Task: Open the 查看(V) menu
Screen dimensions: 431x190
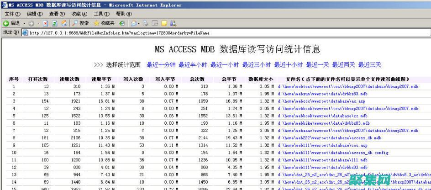Action: click(x=57, y=14)
